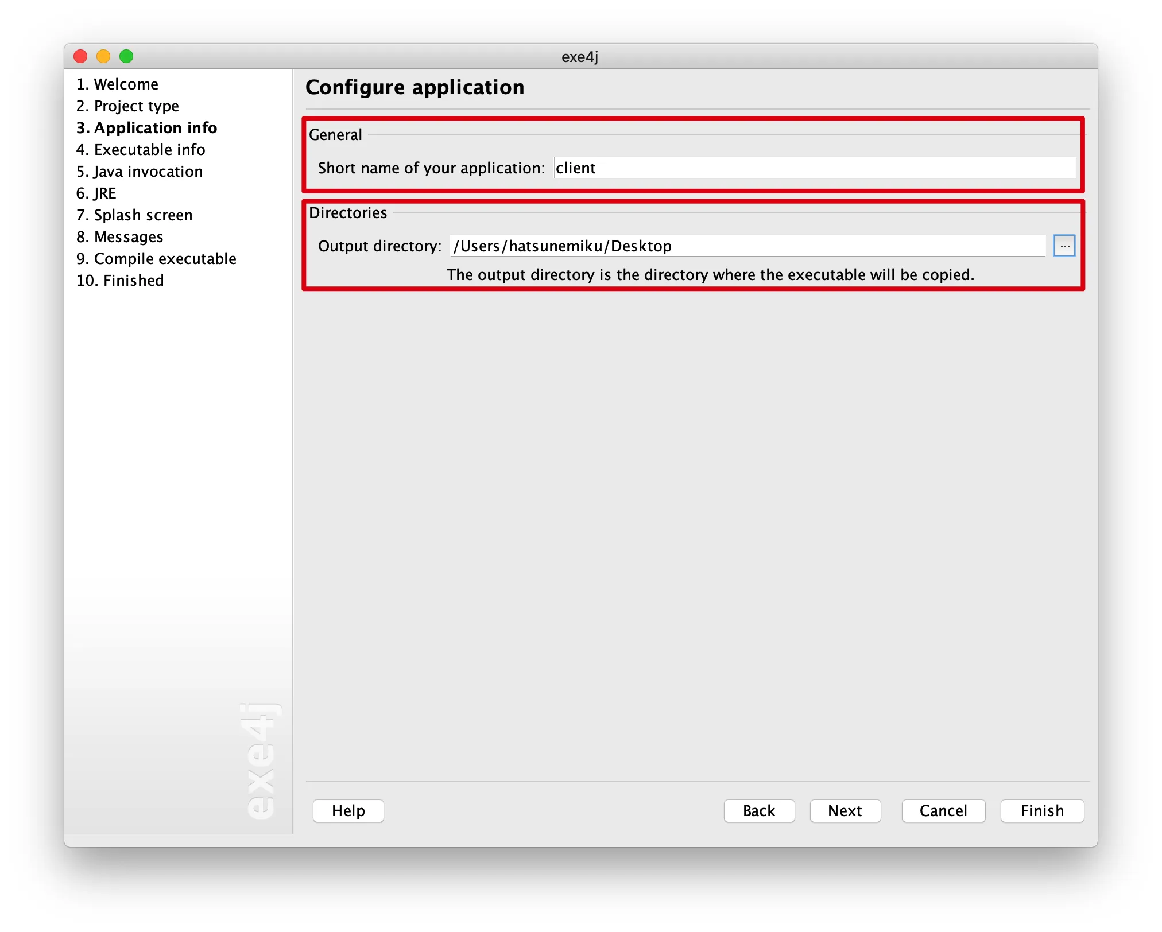This screenshot has height=932, width=1162.
Task: Open step 5. Java invocation
Action: pyautogui.click(x=140, y=172)
